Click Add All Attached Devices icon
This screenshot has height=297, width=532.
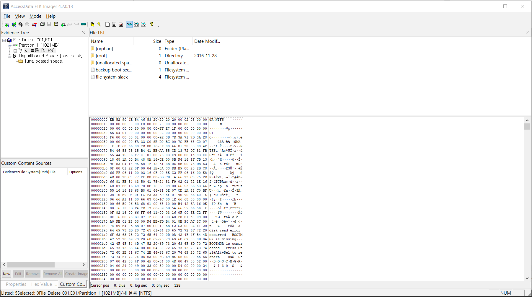point(14,25)
